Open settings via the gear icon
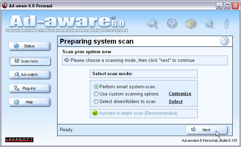 point(171,23)
